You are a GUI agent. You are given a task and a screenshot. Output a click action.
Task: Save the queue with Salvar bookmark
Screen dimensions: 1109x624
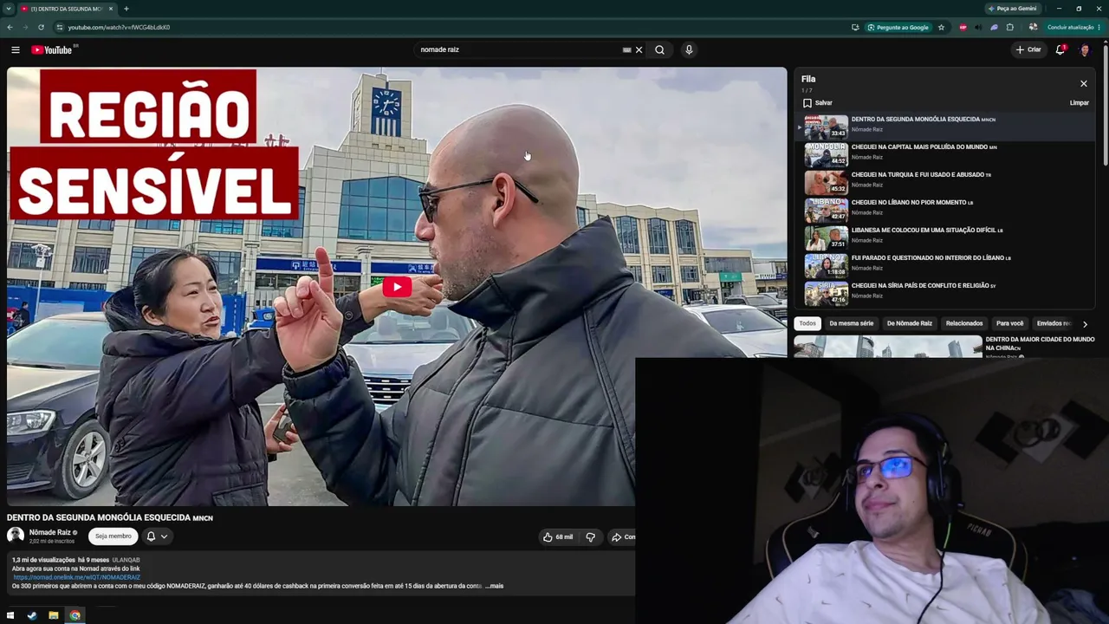coord(817,103)
